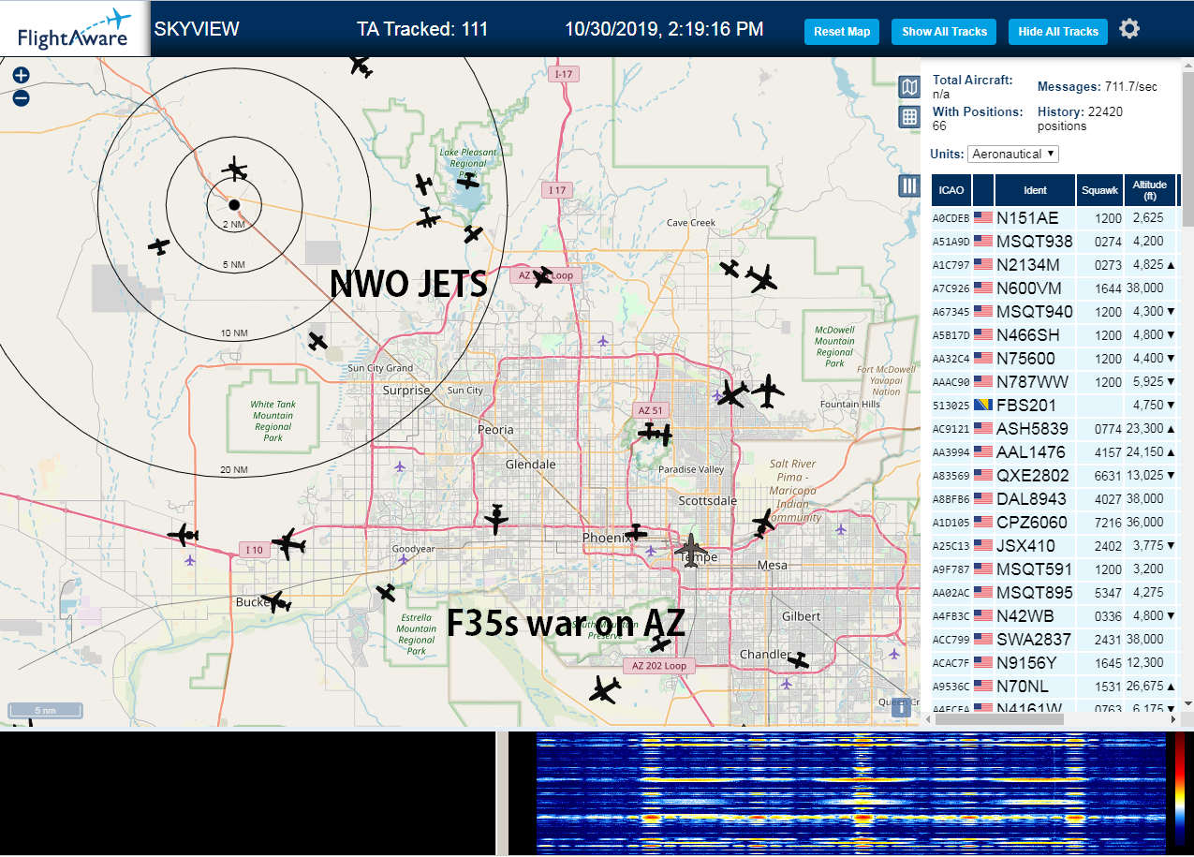Screen dimensions: 1194x857
Task: Click the SKYVIEW title text
Action: point(197,29)
